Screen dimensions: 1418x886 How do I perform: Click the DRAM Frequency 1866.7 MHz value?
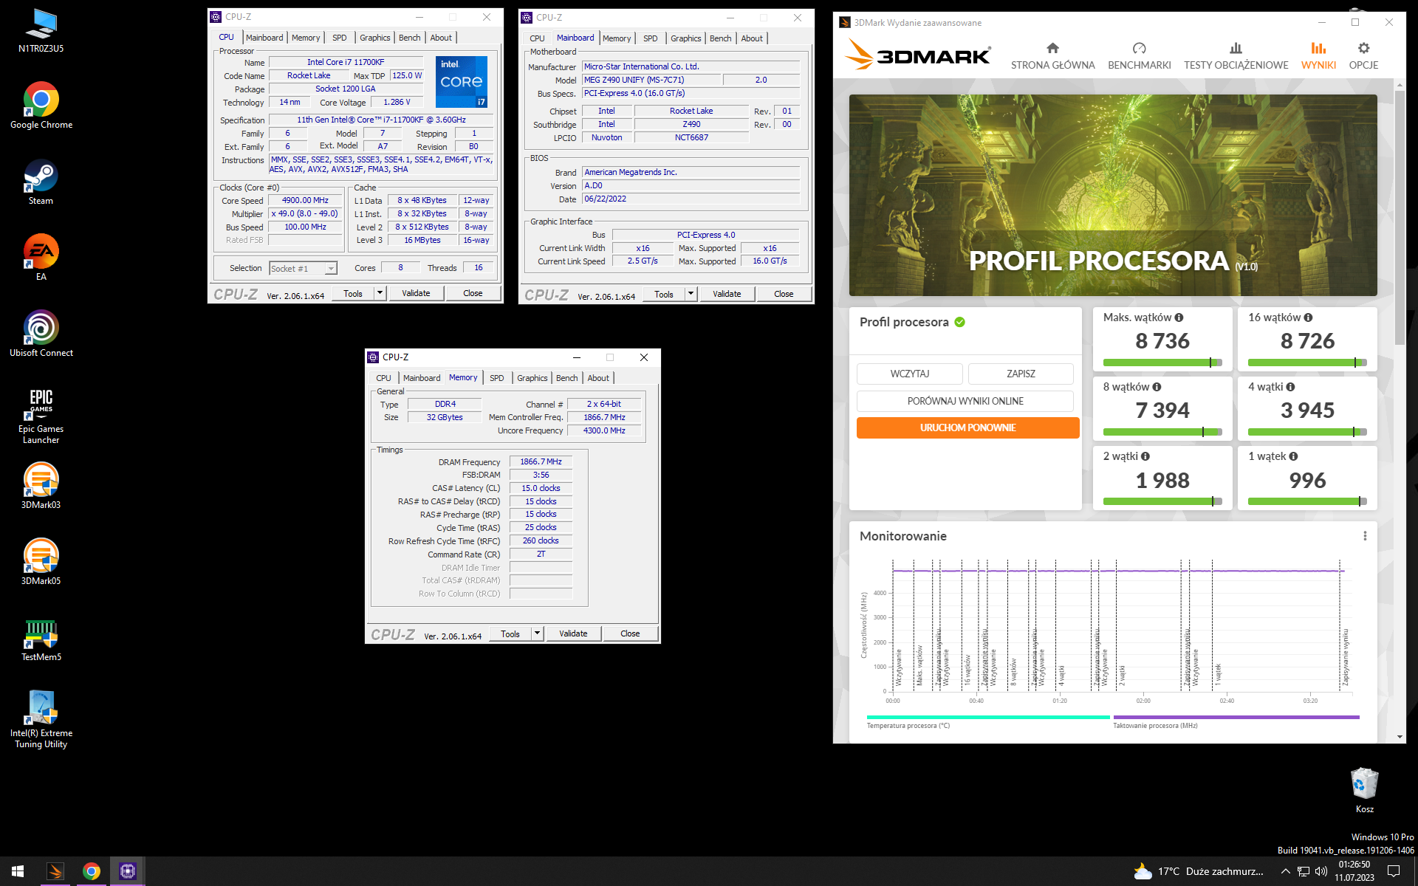[541, 461]
